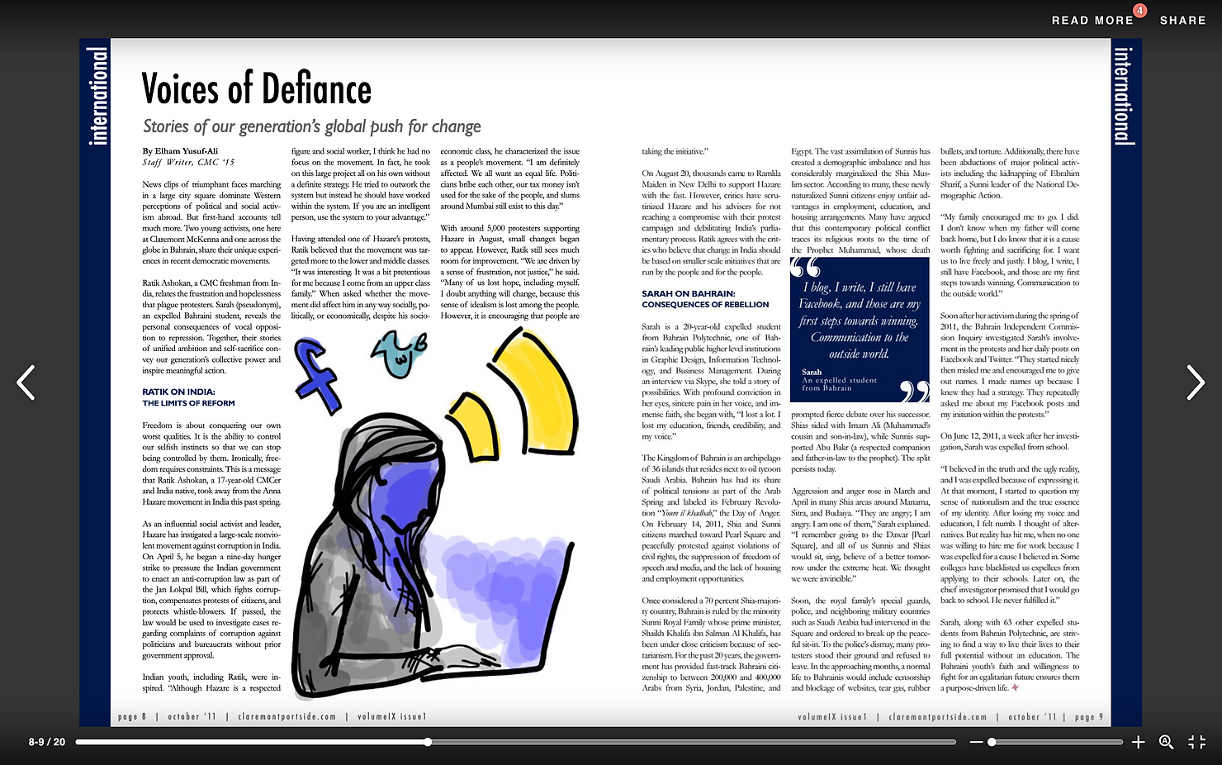Click the zoom in plus icon
Screen dimensions: 1222x765
point(1138,742)
